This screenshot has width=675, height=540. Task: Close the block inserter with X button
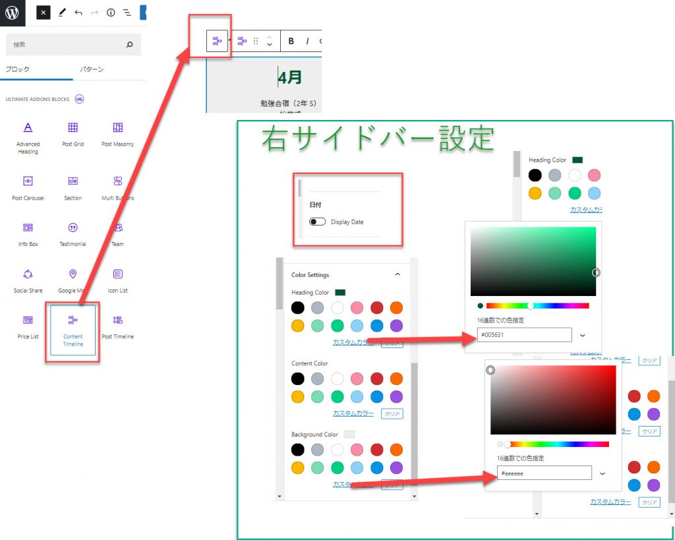[x=43, y=13]
